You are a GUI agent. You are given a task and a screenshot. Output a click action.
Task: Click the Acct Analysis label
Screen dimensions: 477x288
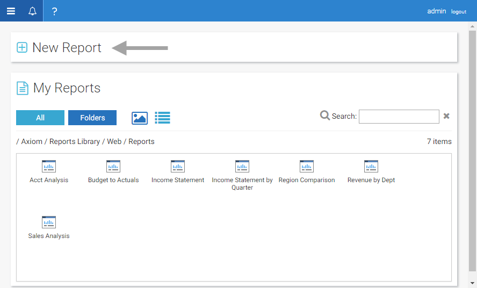click(49, 180)
